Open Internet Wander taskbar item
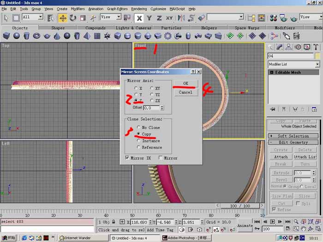 click(84, 238)
